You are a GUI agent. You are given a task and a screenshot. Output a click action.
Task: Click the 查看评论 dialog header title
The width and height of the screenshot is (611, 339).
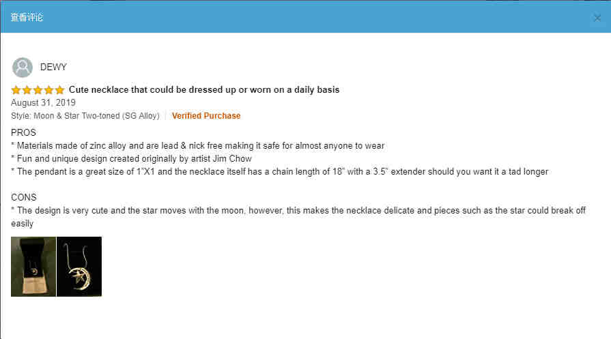pyautogui.click(x=27, y=17)
